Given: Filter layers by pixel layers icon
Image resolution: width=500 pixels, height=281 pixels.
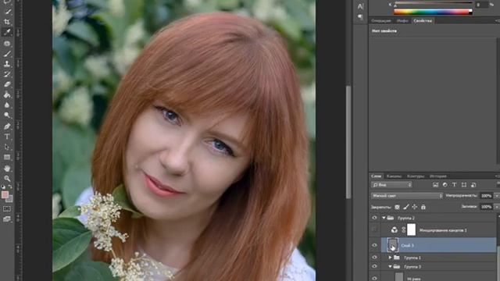Looking at the screenshot, I should (435, 185).
